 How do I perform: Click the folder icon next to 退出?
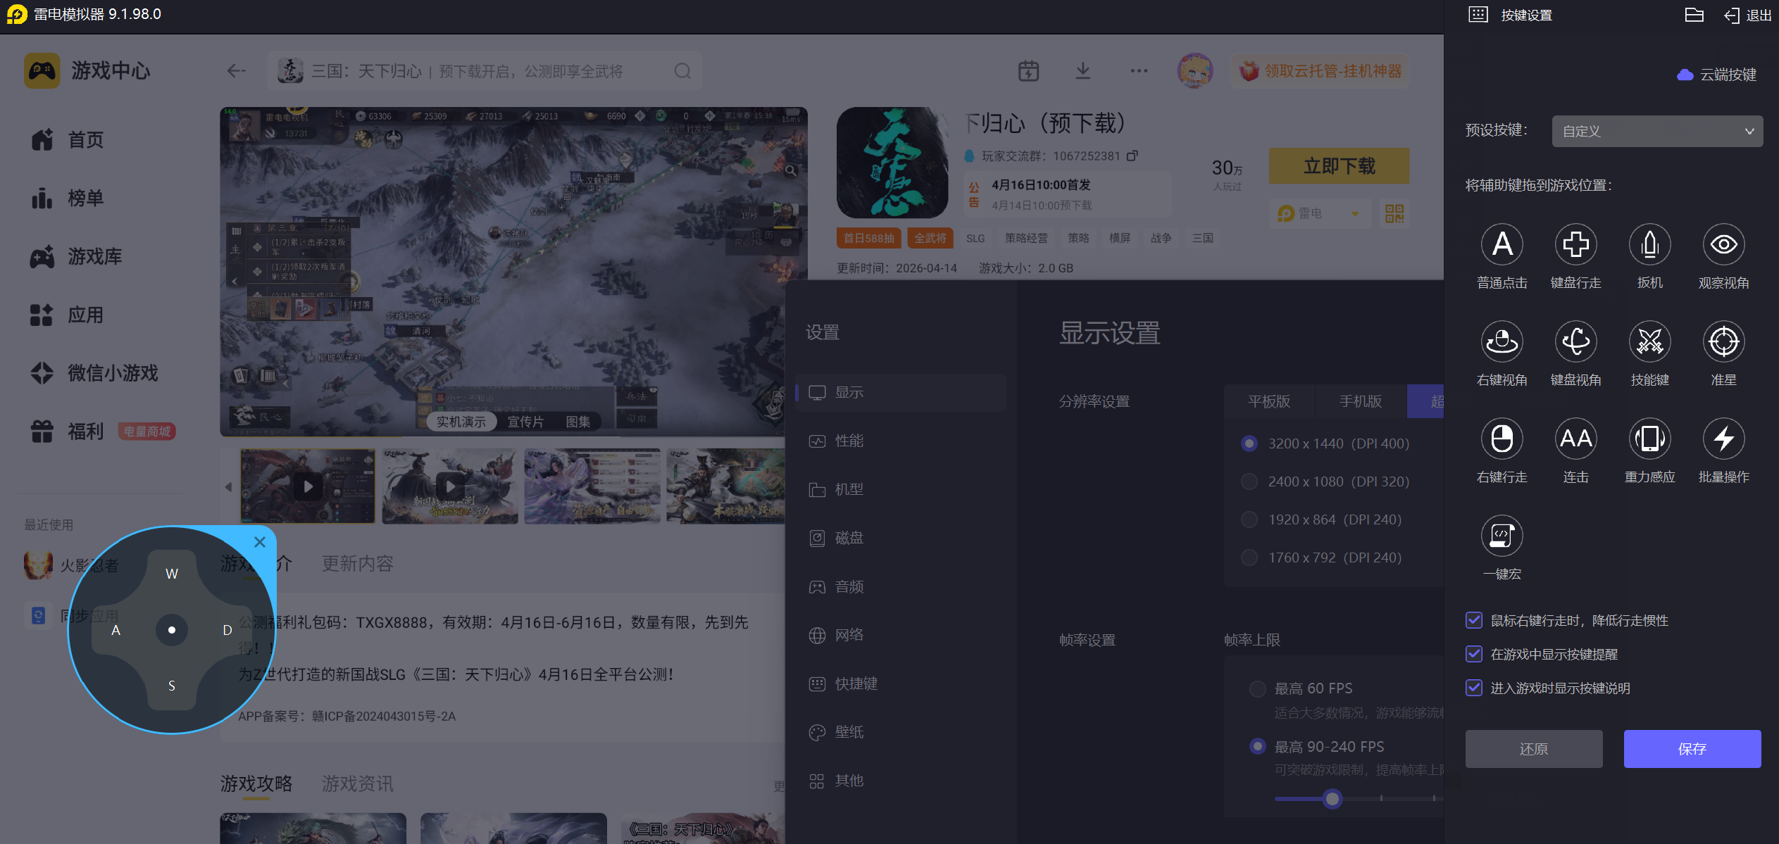(x=1694, y=15)
